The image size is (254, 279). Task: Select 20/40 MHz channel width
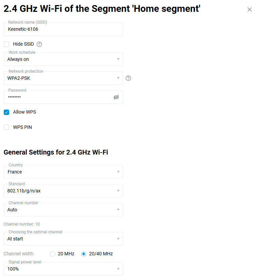[84, 254]
